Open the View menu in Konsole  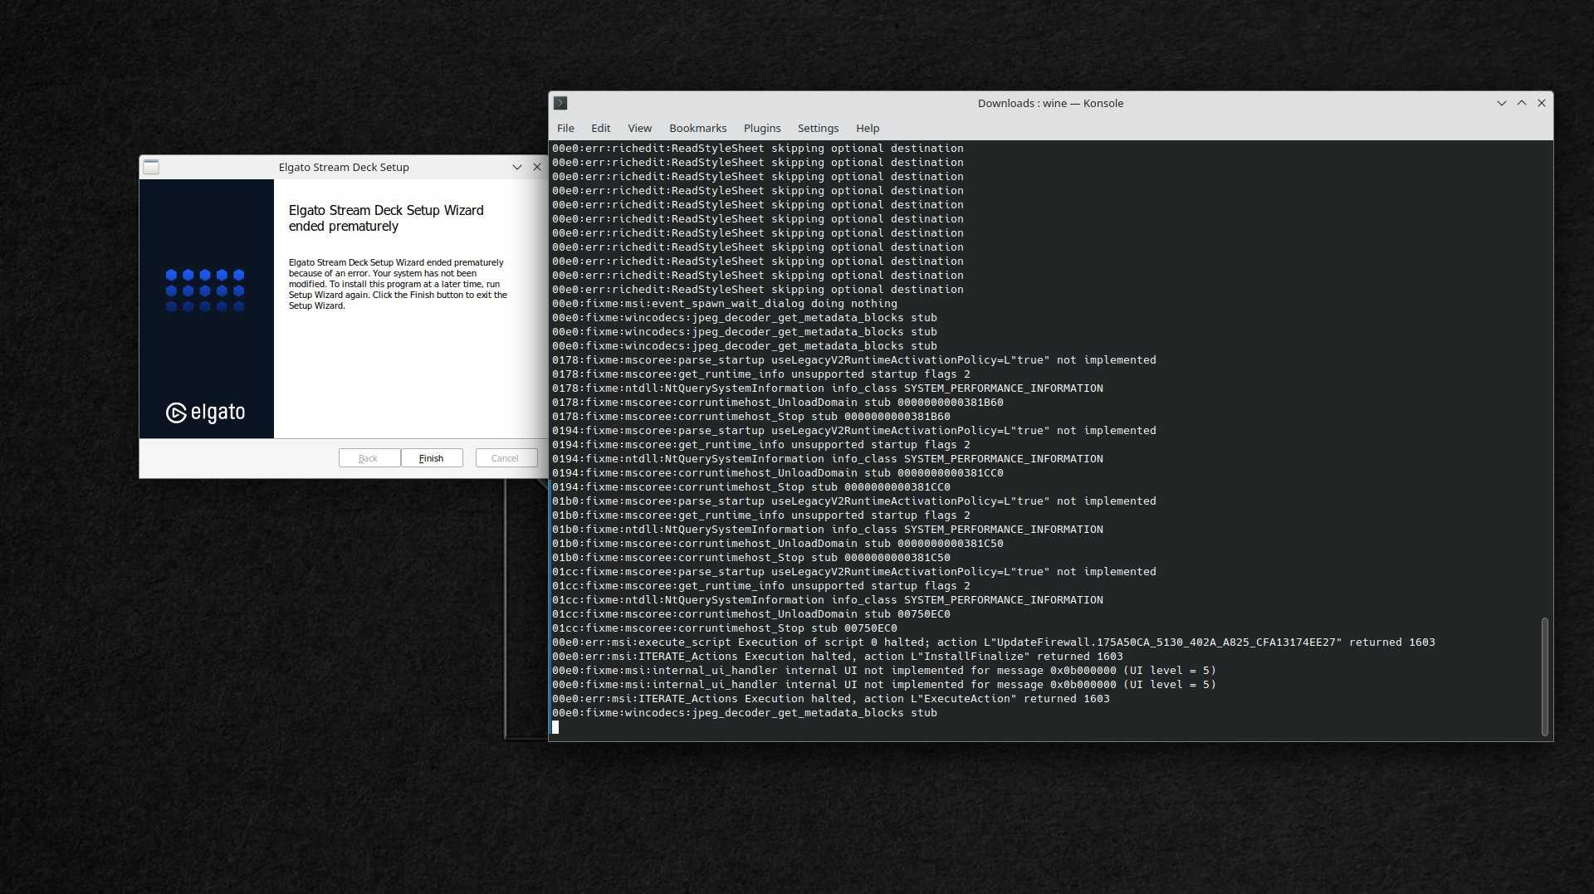coord(639,128)
